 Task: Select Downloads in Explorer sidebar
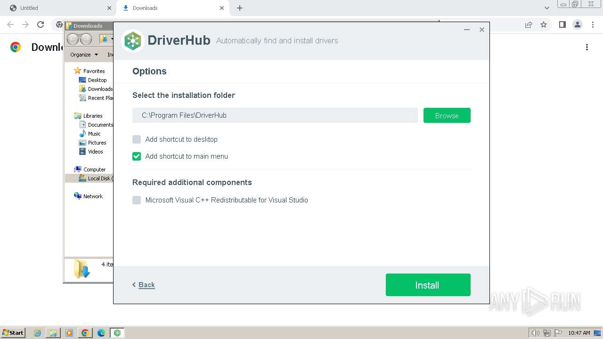(x=96, y=89)
